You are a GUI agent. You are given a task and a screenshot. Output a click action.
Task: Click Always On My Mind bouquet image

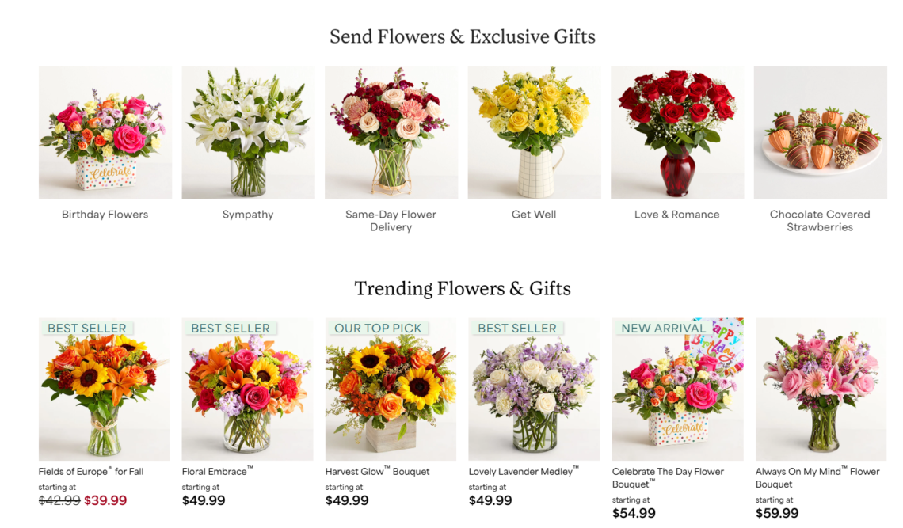pyautogui.click(x=821, y=389)
